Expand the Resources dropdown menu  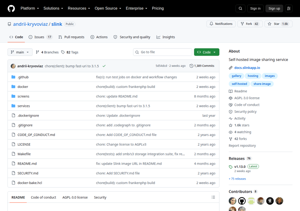(79, 8)
